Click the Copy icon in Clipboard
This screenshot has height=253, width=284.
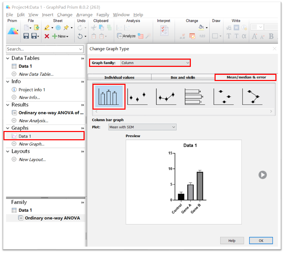coord(101,28)
